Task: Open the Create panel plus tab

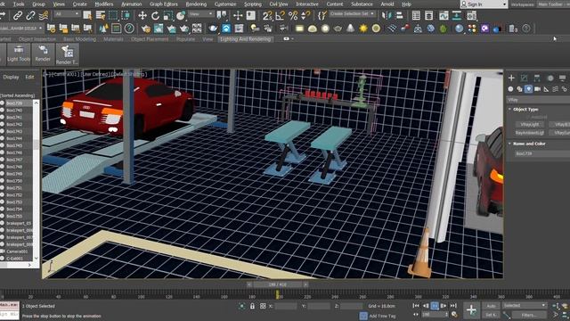Action: click(x=511, y=78)
